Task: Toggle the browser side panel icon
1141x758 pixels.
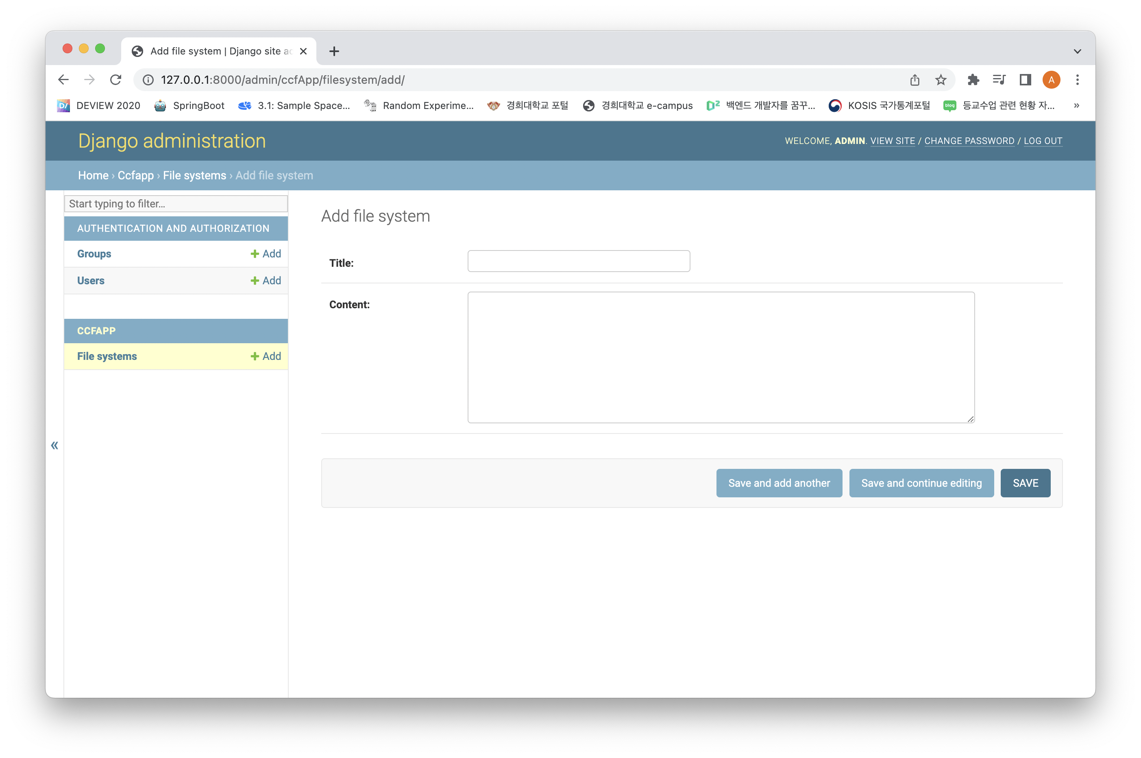Action: tap(1025, 80)
